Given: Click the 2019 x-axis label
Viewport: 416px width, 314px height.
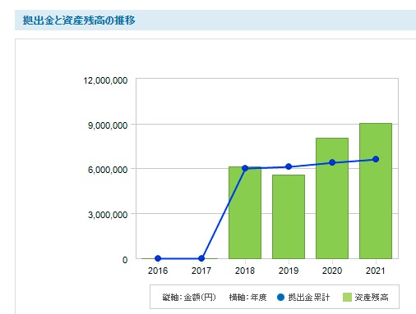Looking at the screenshot, I should pos(289,271).
